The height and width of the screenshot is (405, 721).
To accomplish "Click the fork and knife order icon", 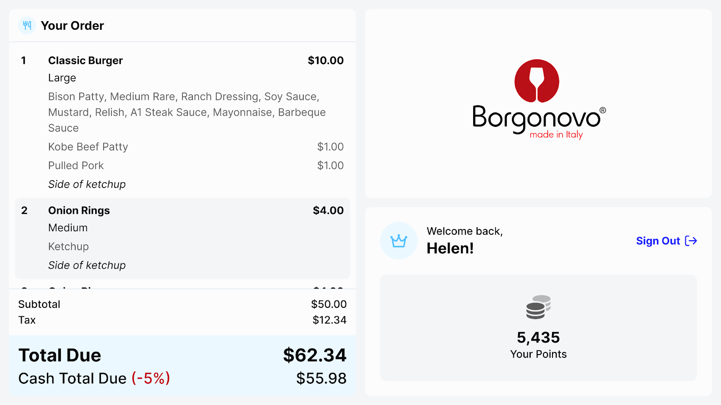I will click(x=27, y=26).
